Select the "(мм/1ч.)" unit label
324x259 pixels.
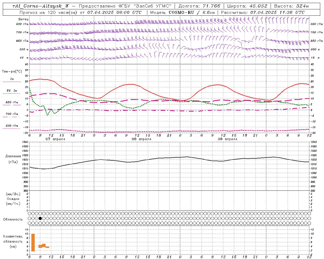click(x=13, y=204)
